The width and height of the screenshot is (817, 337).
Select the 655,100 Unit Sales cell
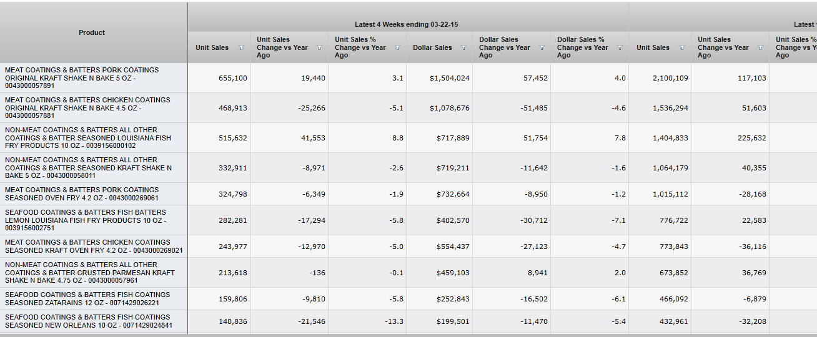(232, 78)
